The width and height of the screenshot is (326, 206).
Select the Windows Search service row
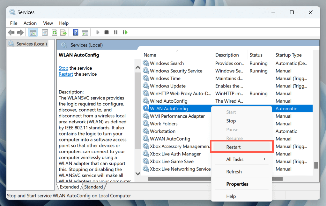click(x=228, y=63)
